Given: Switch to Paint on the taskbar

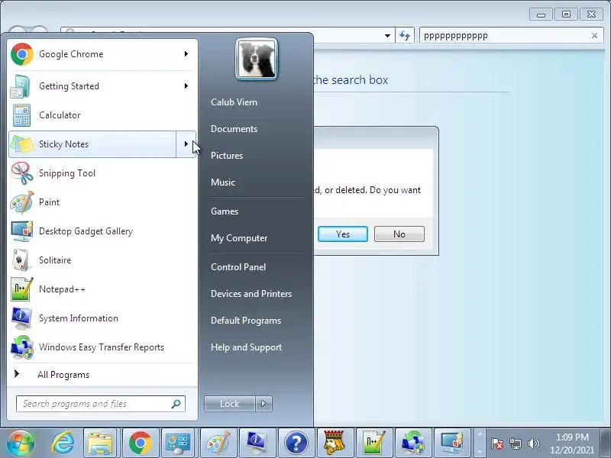Looking at the screenshot, I should coord(218,443).
